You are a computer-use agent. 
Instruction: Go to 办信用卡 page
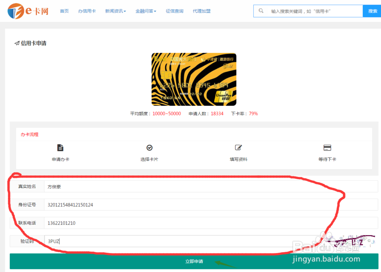point(87,11)
